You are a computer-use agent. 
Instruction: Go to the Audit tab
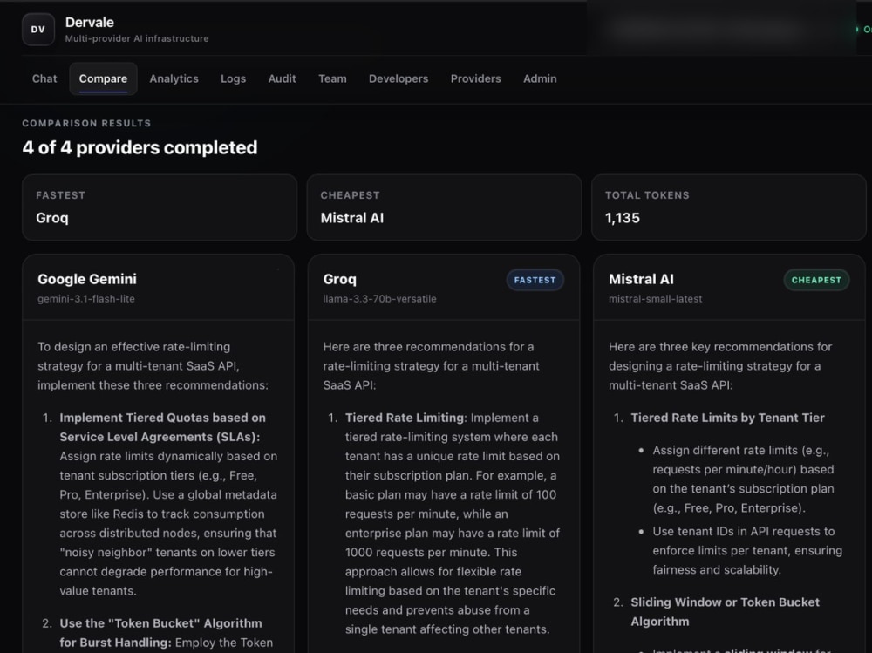282,79
